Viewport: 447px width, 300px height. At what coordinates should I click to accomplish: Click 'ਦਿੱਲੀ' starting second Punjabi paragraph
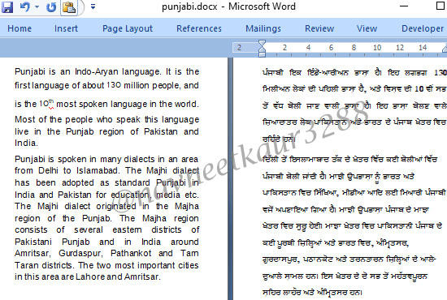(x=270, y=160)
